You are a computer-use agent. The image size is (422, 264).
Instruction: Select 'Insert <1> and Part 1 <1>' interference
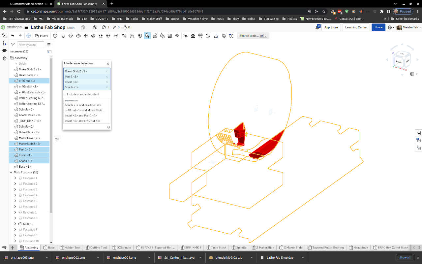point(81,115)
